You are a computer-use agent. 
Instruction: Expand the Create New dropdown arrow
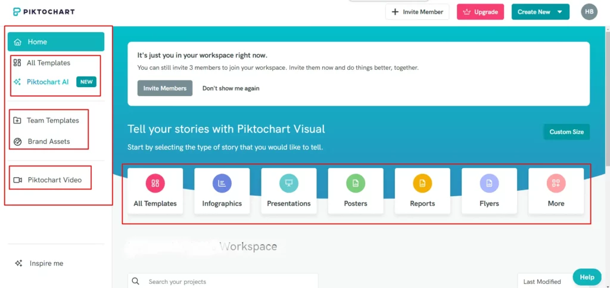(560, 12)
